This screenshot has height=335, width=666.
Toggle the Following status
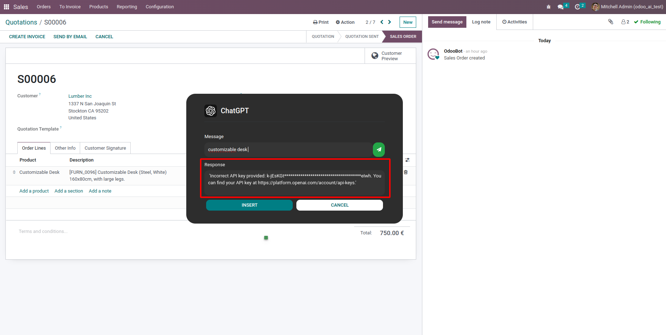pos(647,22)
